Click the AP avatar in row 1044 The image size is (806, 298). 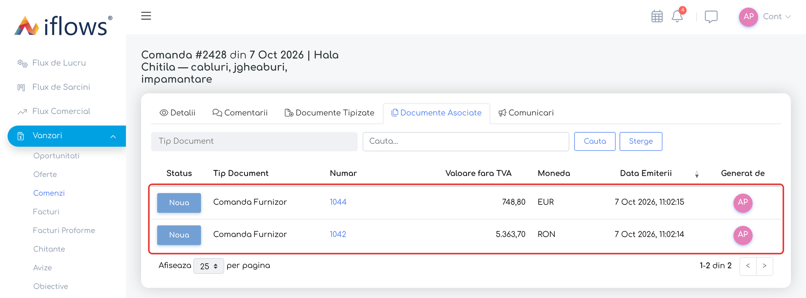pyautogui.click(x=743, y=203)
